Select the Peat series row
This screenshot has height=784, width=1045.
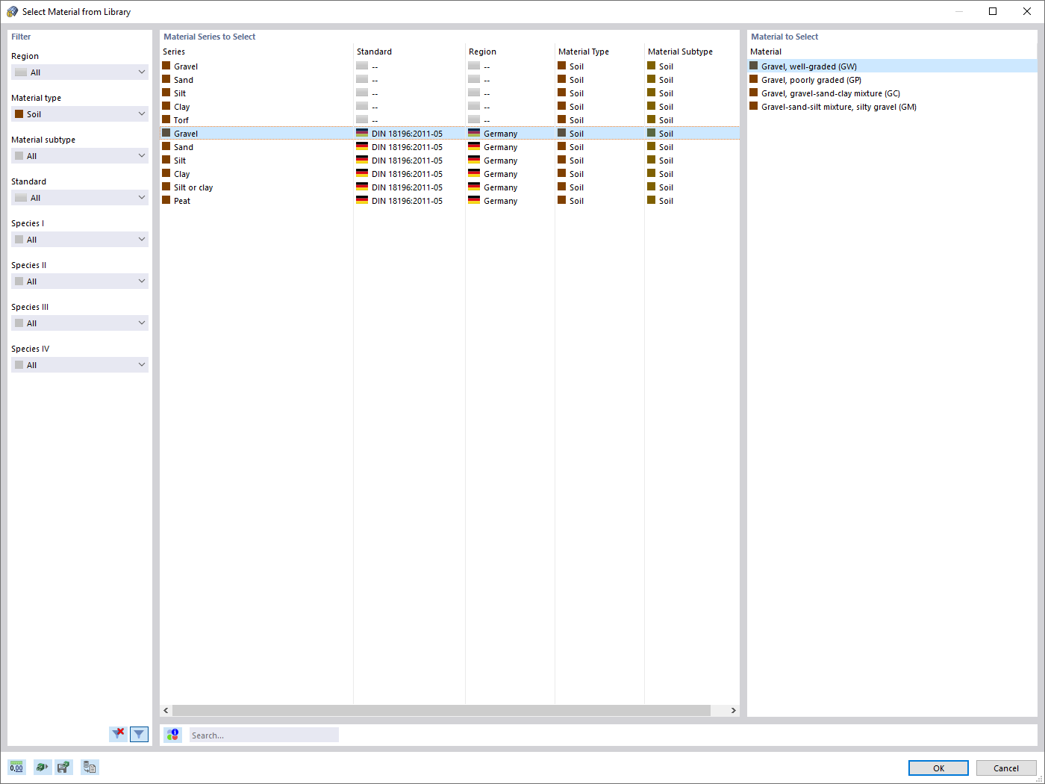[450, 201]
